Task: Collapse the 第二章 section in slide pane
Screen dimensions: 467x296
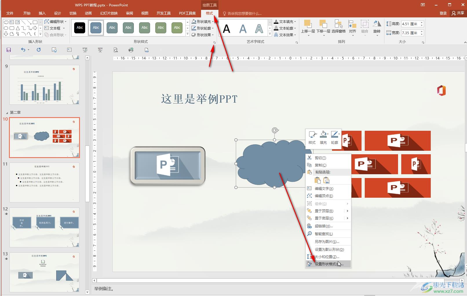Action: click(7, 112)
